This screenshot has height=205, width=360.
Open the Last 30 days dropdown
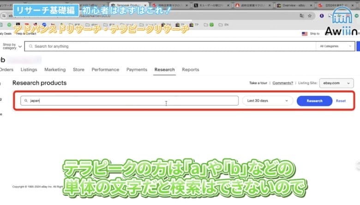tap(268, 101)
